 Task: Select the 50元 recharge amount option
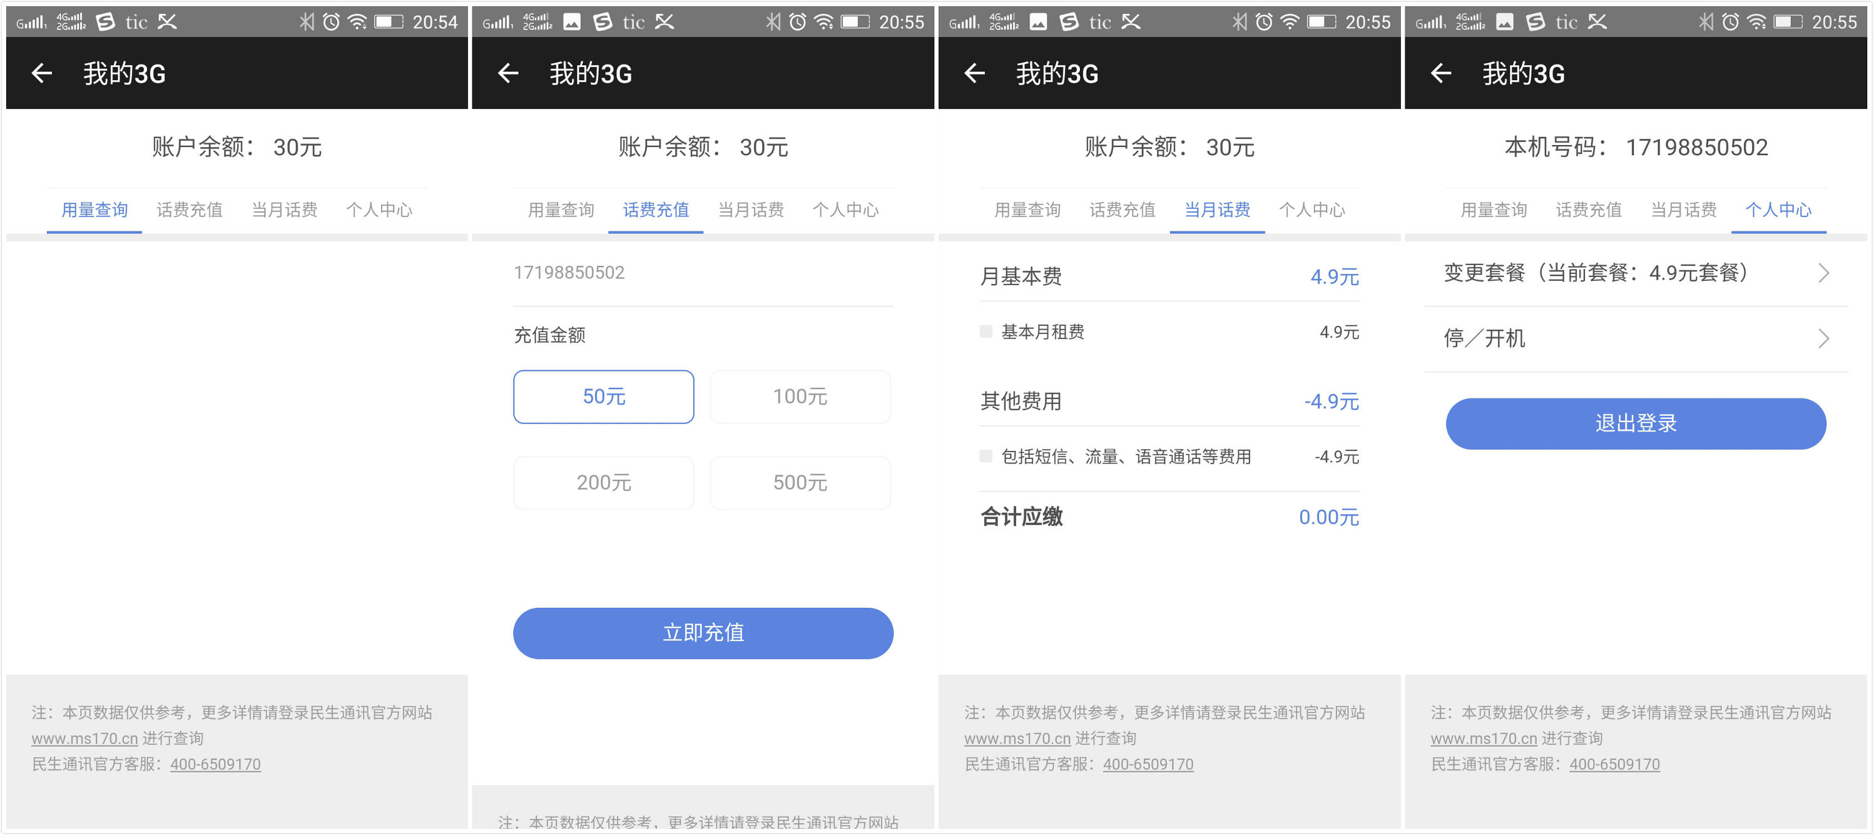click(x=604, y=397)
